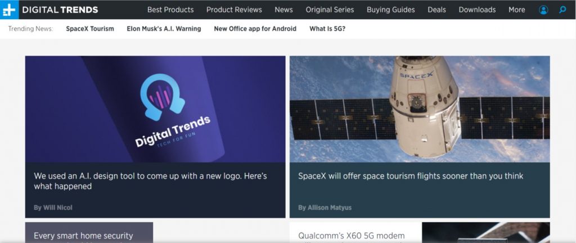Open the SpaceX Dragon capsule image

[420, 109]
